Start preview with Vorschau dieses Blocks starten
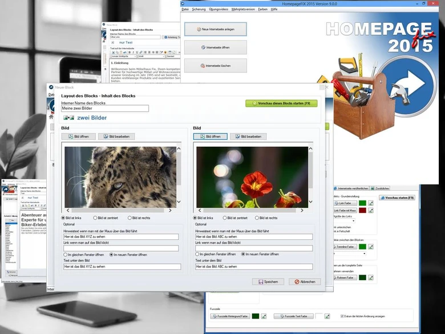The image size is (445, 334). click(281, 103)
